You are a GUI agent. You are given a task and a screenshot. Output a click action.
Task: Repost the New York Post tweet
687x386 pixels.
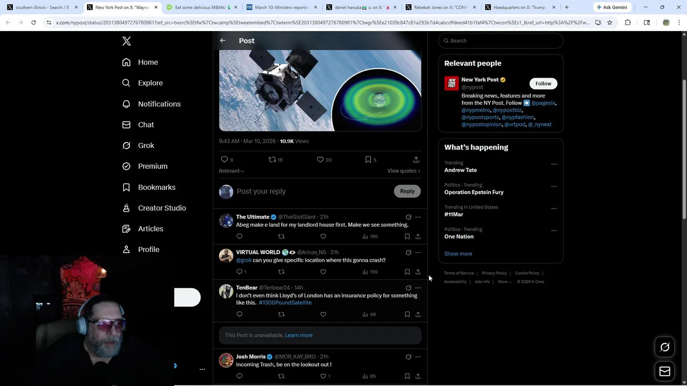(272, 159)
